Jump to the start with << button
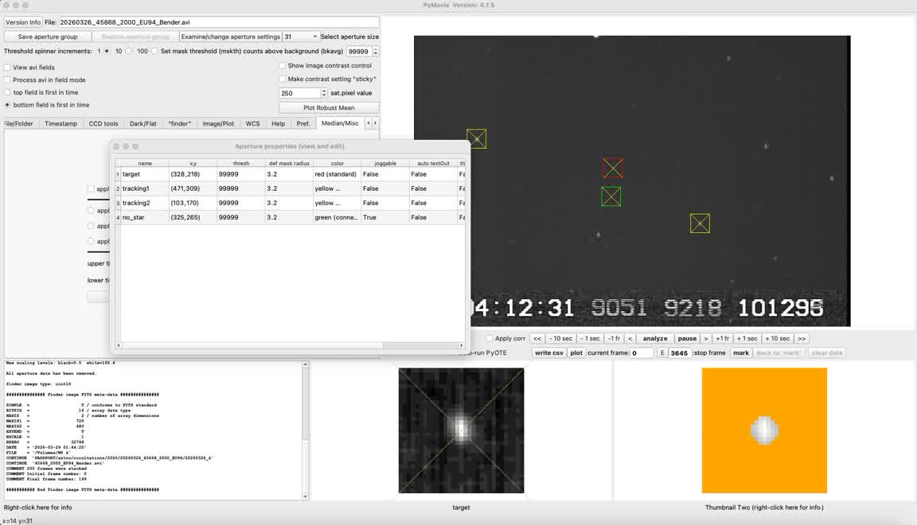This screenshot has width=917, height=525. pos(537,339)
